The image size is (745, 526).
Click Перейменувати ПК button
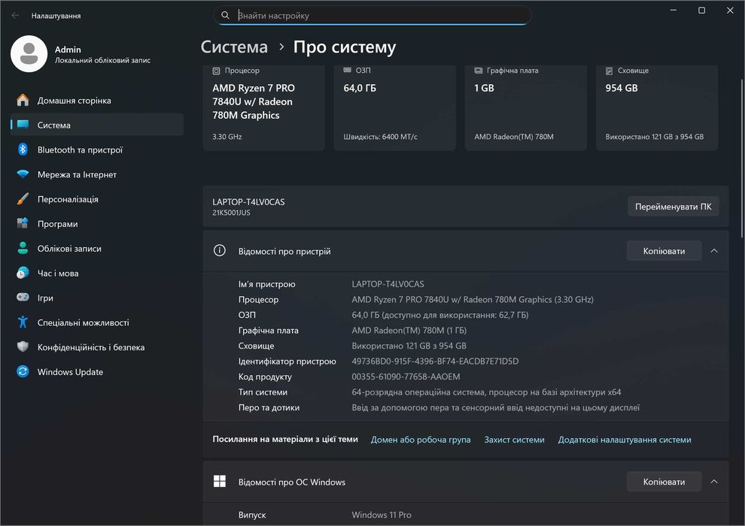pyautogui.click(x=673, y=207)
